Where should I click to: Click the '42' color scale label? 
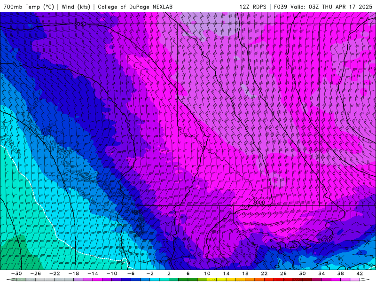point(360,274)
